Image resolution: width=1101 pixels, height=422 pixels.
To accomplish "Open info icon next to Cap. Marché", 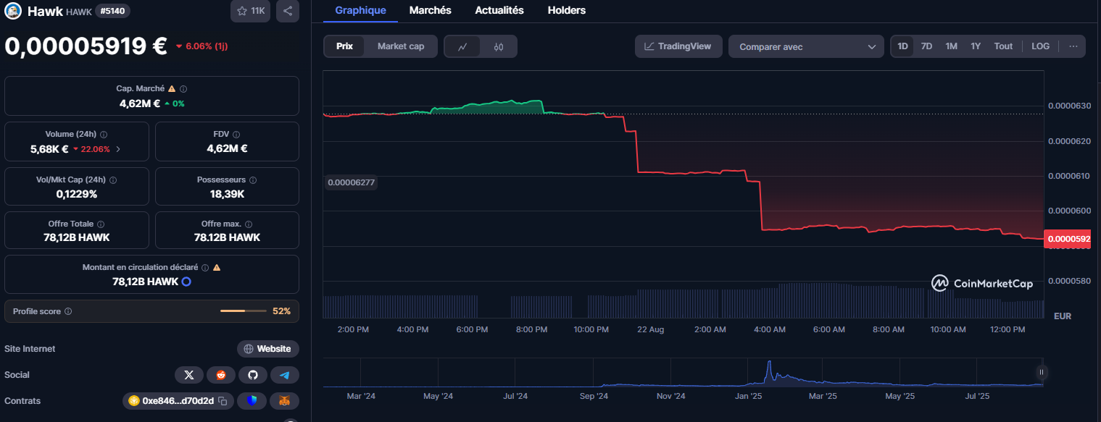I will pyautogui.click(x=183, y=89).
